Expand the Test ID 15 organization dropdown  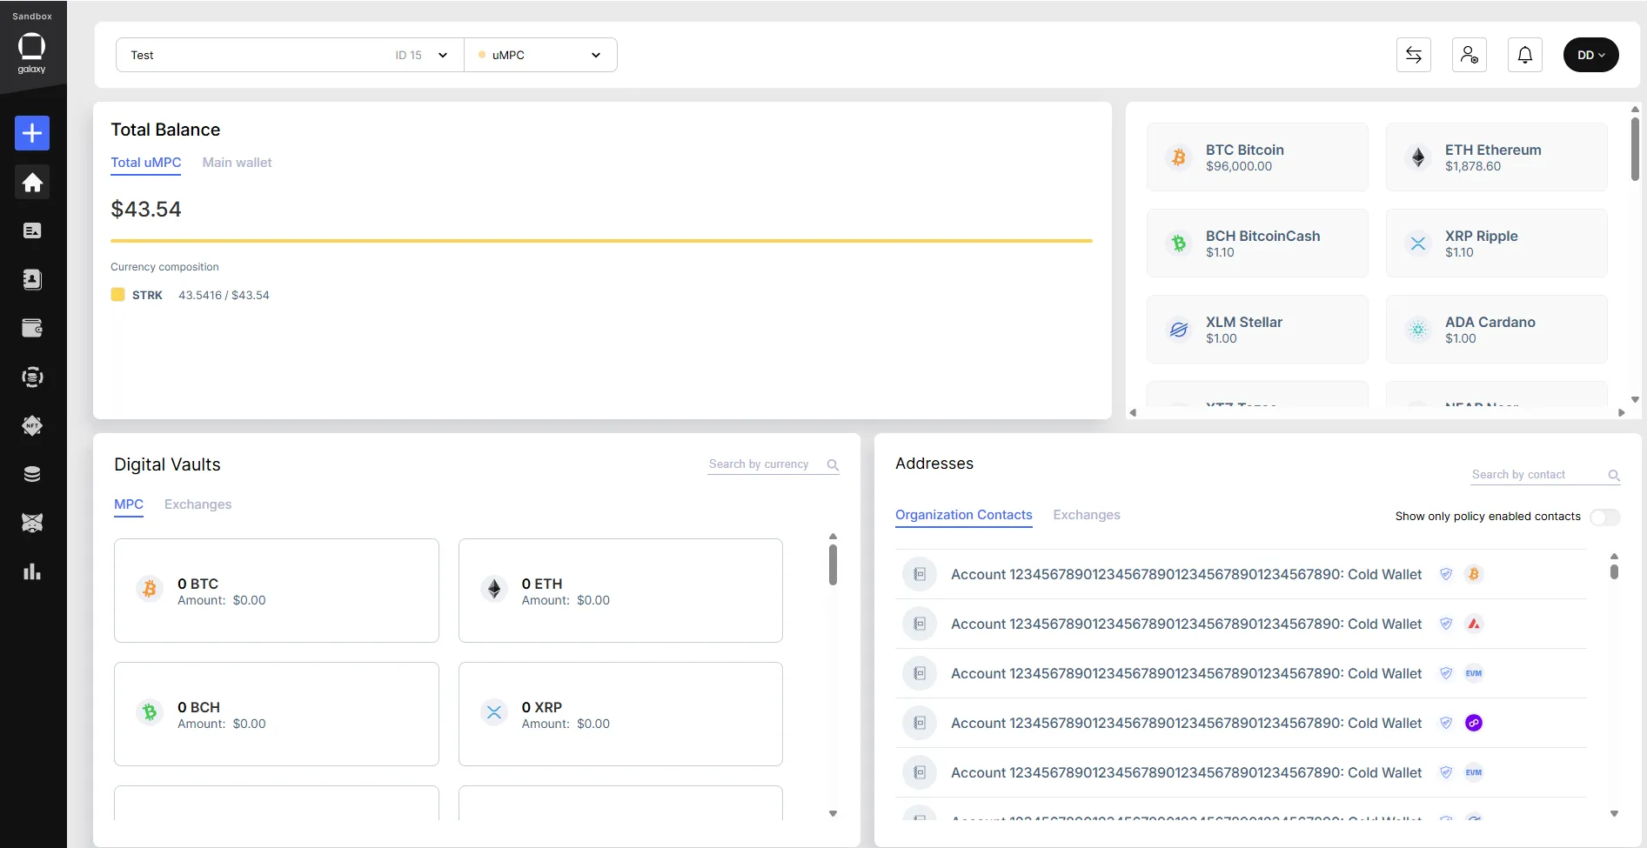(290, 55)
